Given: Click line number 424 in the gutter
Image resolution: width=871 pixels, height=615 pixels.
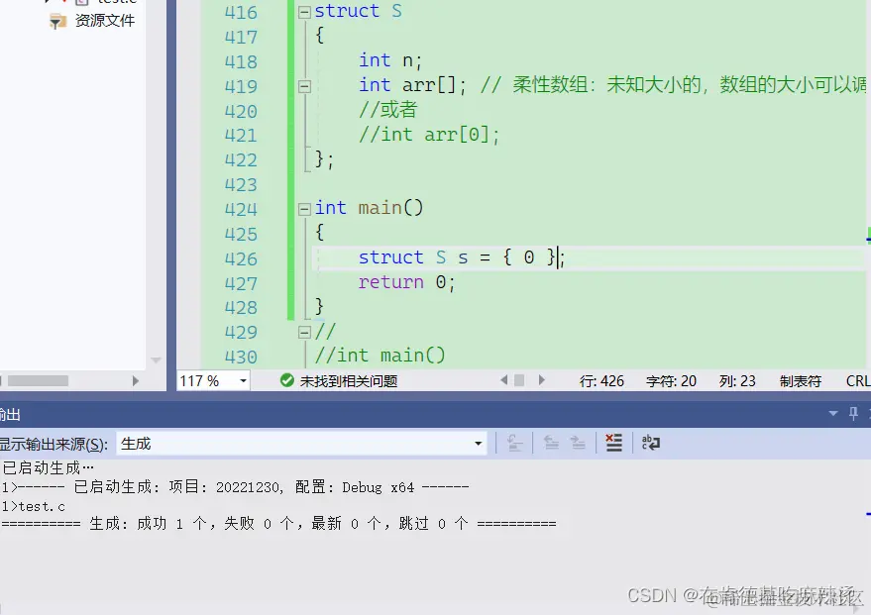Looking at the screenshot, I should [x=241, y=209].
